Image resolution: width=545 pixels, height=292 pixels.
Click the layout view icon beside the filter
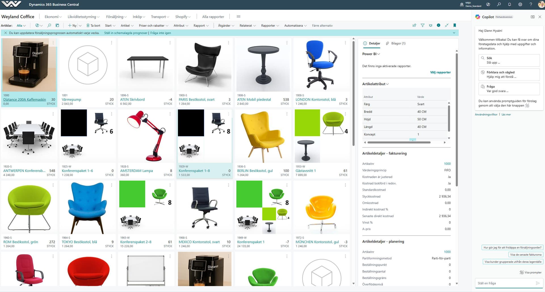431,25
